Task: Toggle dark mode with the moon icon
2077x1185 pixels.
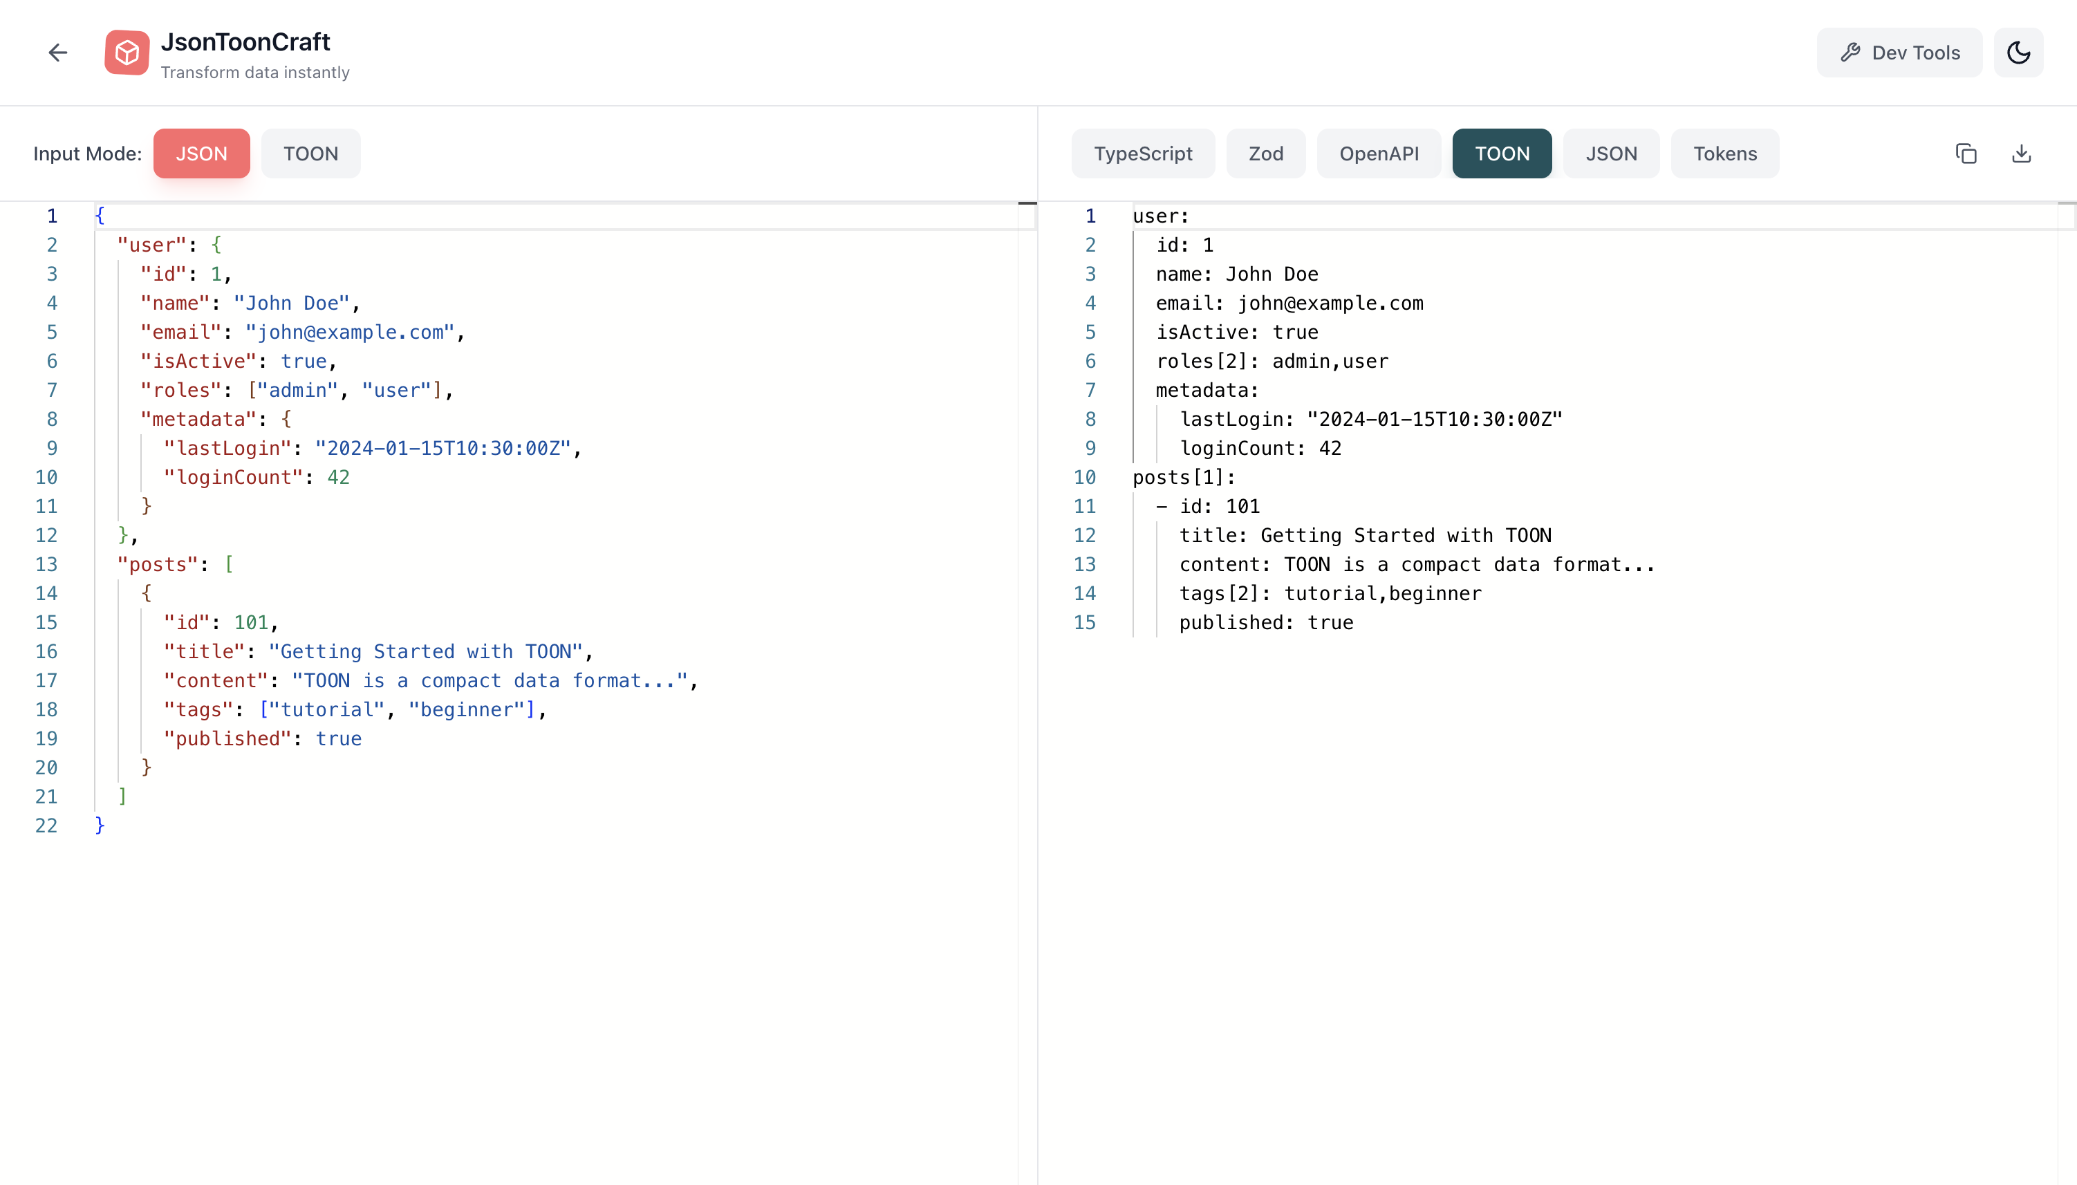Action: 2019,52
